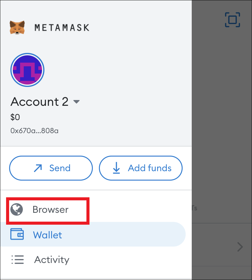Click the Wallet icon
Viewport: 252px width, 280px height.
17,234
